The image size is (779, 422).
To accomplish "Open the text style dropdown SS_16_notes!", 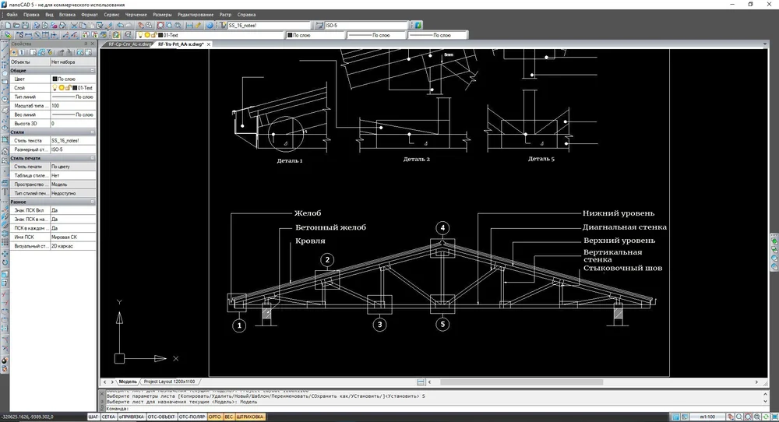I will (x=268, y=25).
